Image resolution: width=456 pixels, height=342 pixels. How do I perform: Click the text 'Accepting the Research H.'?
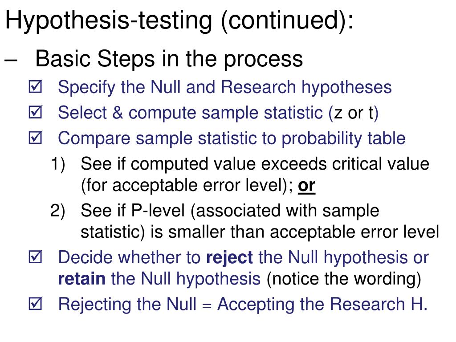[x=322, y=305]
